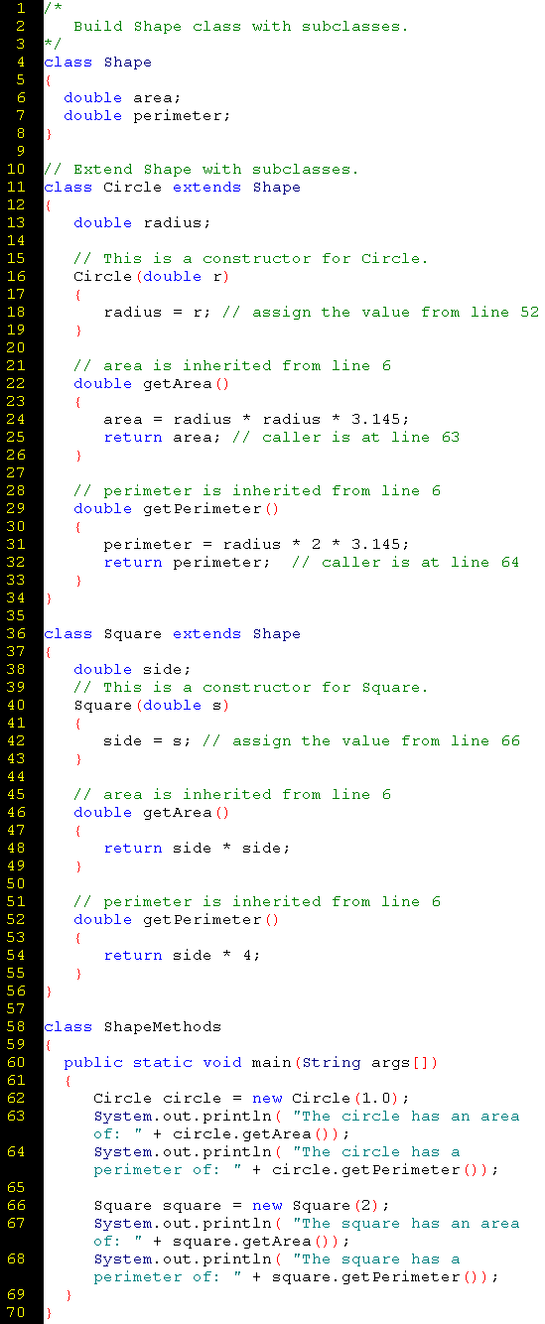Click comment "assign the value from line 52"
Screen dimensions: 545x1324
click(x=395, y=312)
